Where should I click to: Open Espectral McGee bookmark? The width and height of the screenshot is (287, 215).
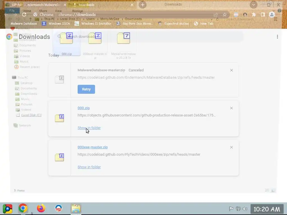[x=173, y=24]
